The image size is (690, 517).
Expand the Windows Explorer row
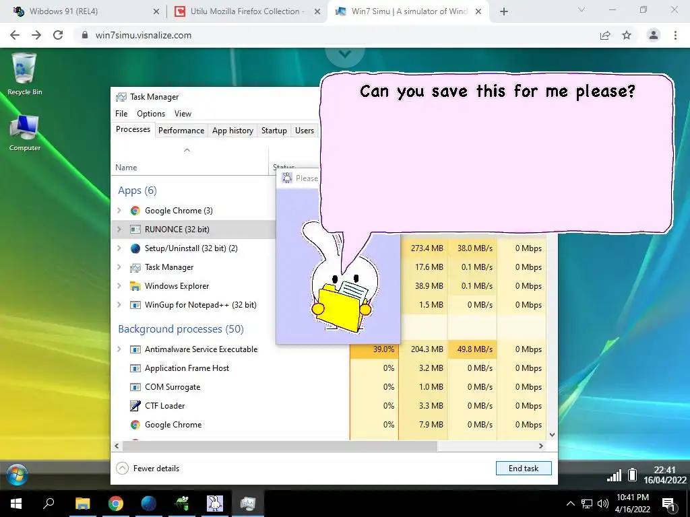pyautogui.click(x=119, y=285)
